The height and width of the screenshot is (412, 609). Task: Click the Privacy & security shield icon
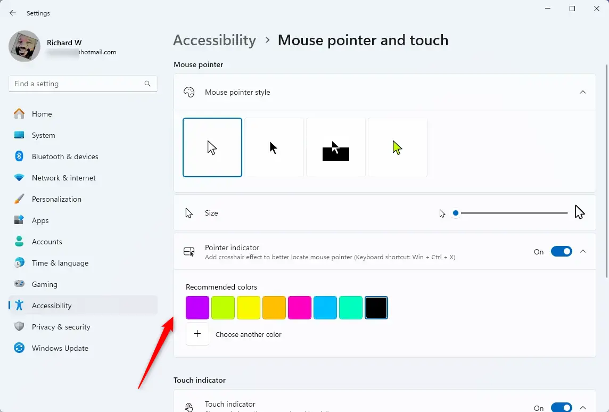tap(19, 327)
